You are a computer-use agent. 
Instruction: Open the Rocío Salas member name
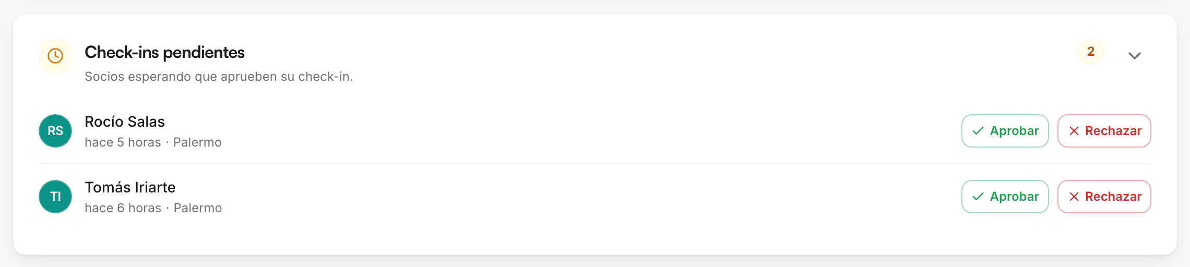[x=125, y=122]
